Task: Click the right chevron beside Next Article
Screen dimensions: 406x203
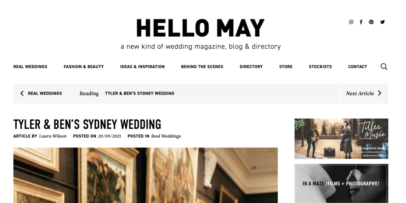Action: pyautogui.click(x=379, y=93)
